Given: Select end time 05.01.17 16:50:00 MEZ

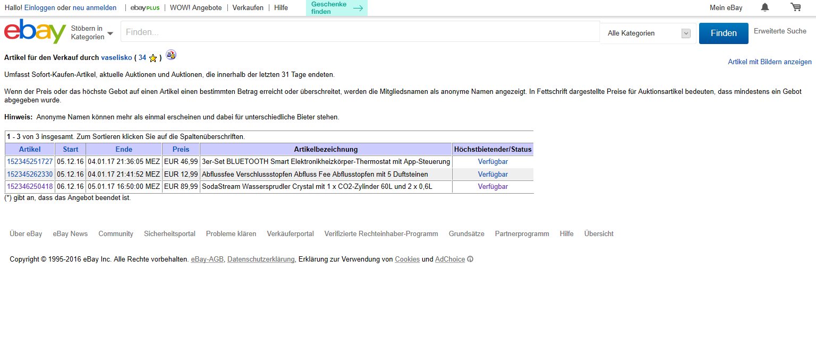Looking at the screenshot, I should coord(124,186).
